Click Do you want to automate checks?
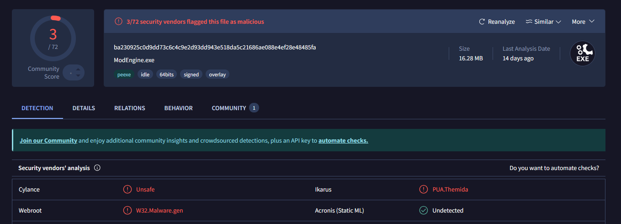The width and height of the screenshot is (621, 224). click(x=554, y=168)
